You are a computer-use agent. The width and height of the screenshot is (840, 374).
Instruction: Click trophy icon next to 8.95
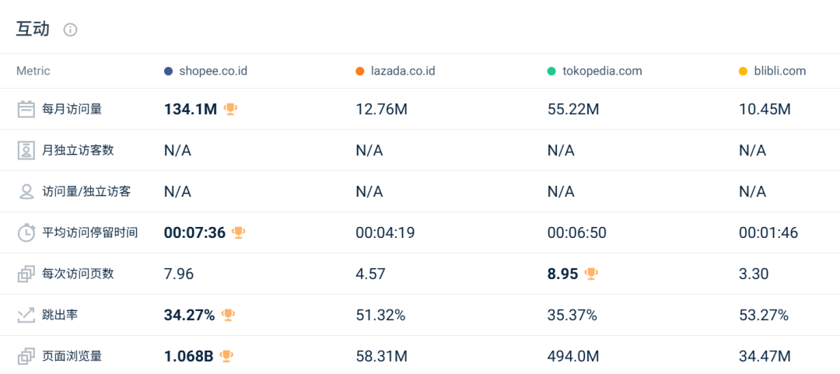[x=592, y=274]
